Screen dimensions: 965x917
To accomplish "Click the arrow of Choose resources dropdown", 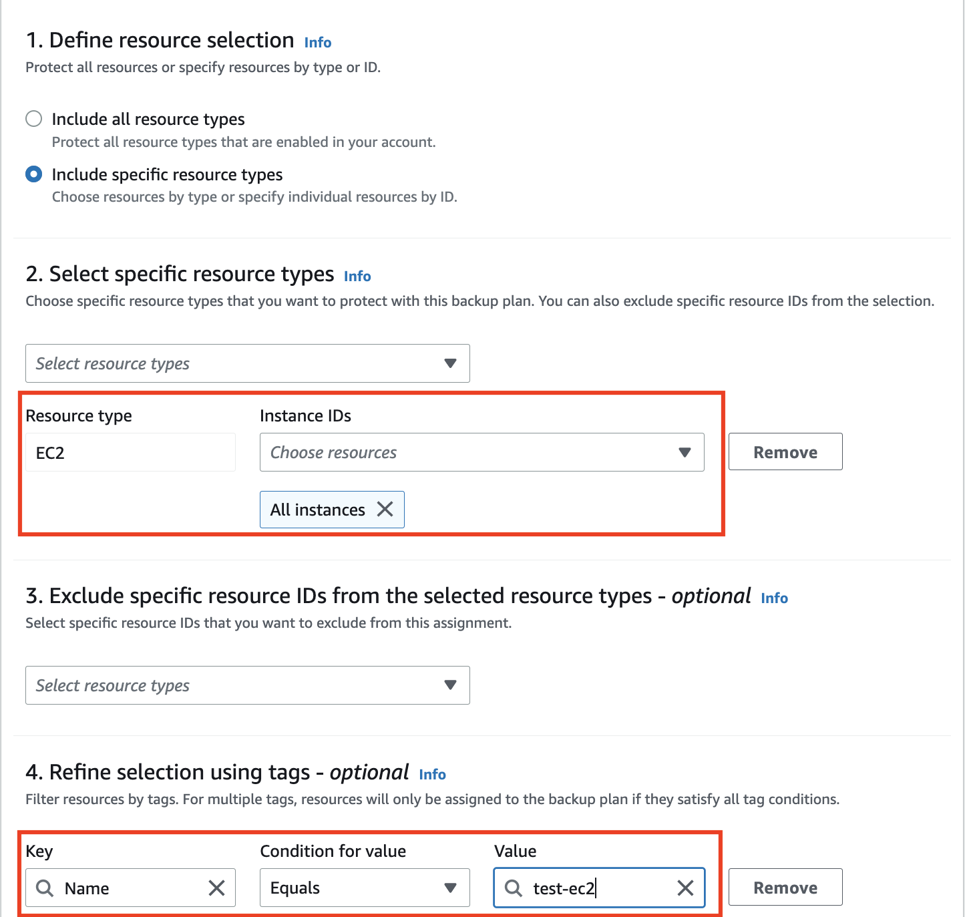I will click(685, 452).
